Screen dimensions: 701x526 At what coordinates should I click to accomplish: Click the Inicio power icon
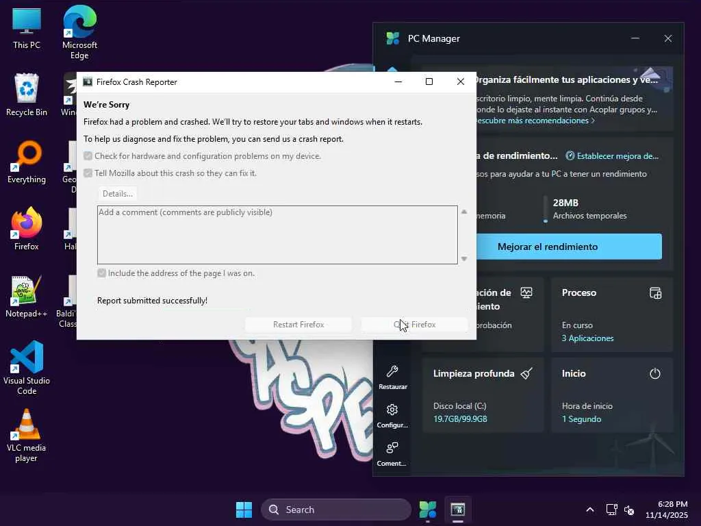655,373
